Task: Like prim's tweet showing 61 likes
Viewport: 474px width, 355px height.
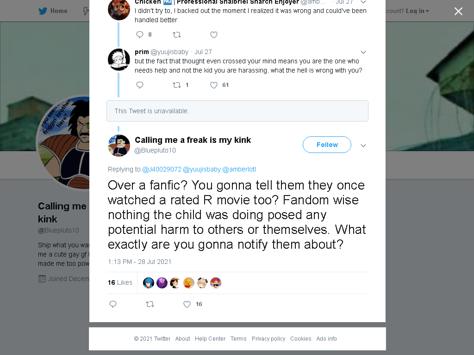Action: [x=214, y=85]
